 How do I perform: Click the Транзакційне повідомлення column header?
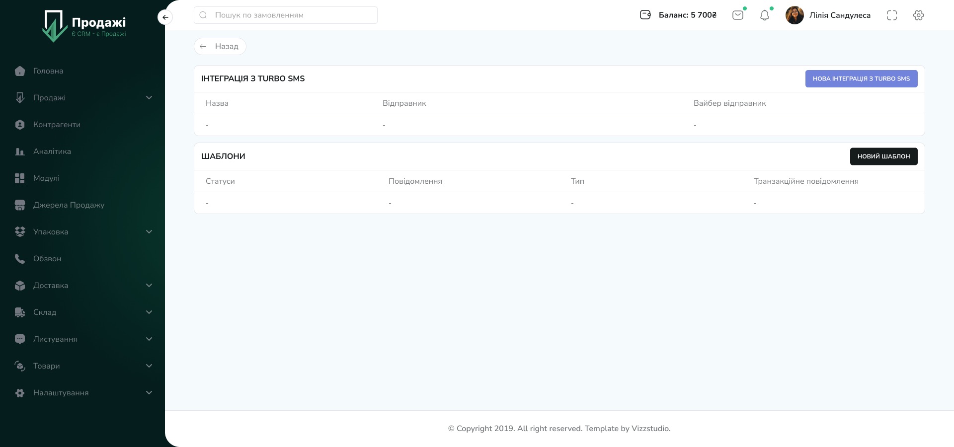click(806, 181)
